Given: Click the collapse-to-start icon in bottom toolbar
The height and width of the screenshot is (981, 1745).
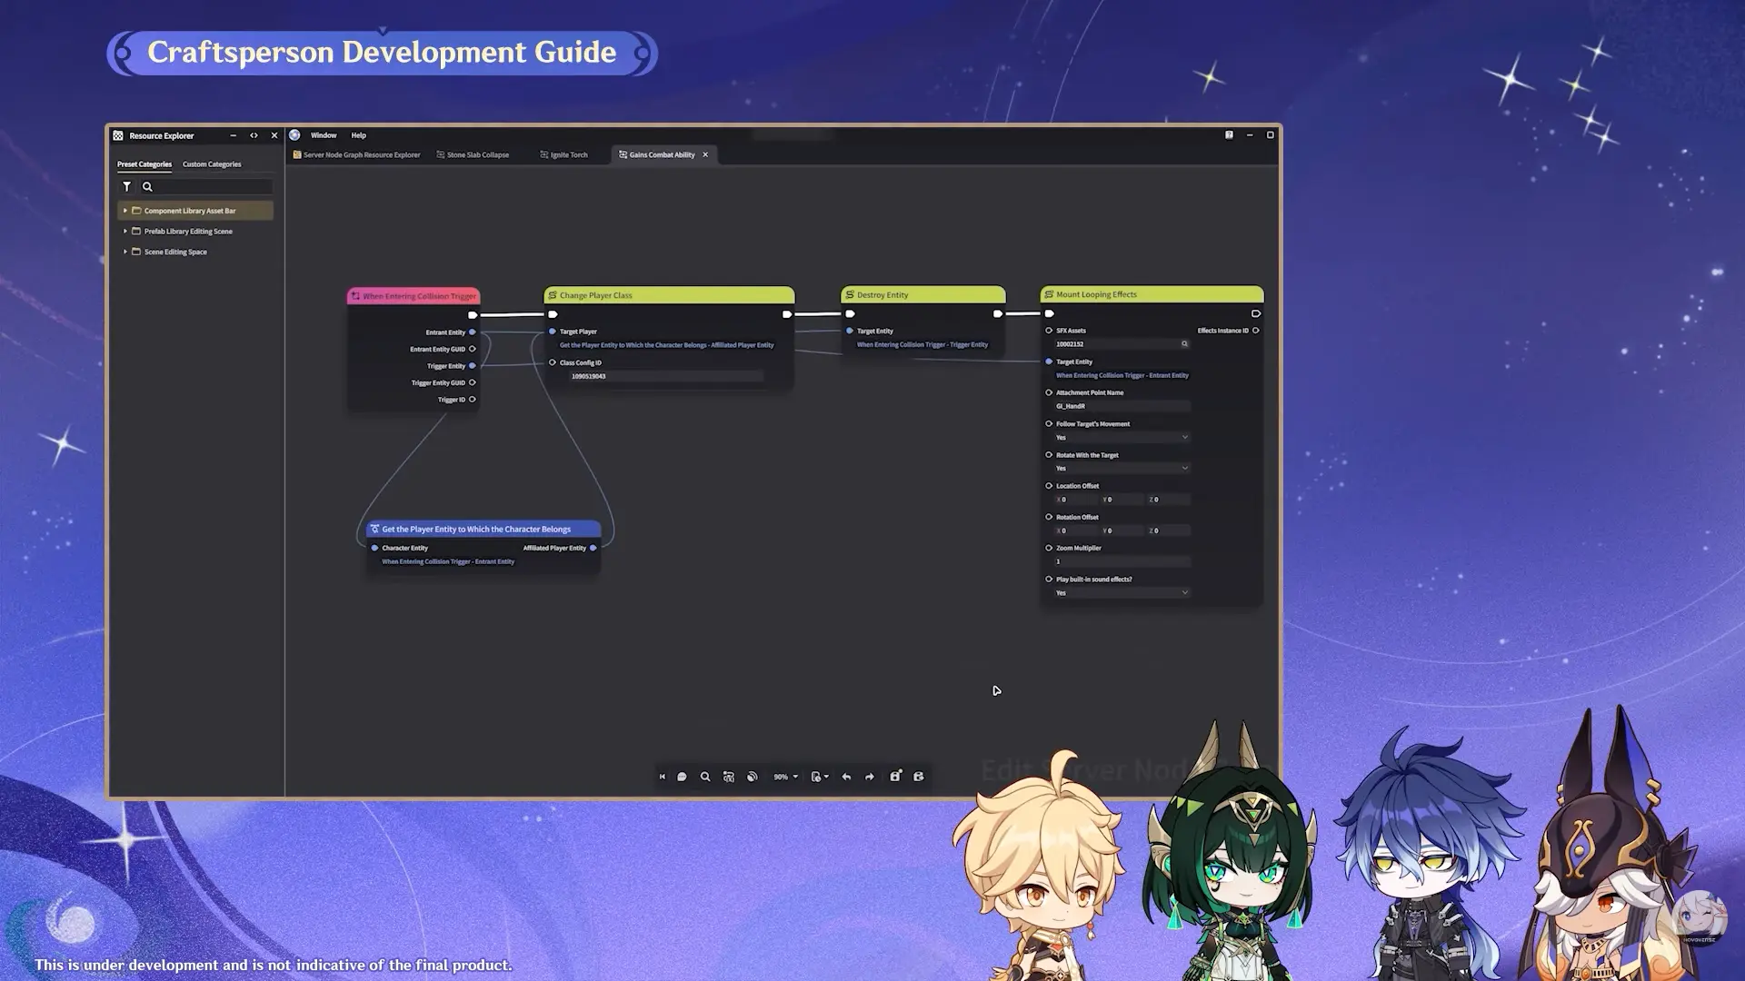Looking at the screenshot, I should (662, 777).
